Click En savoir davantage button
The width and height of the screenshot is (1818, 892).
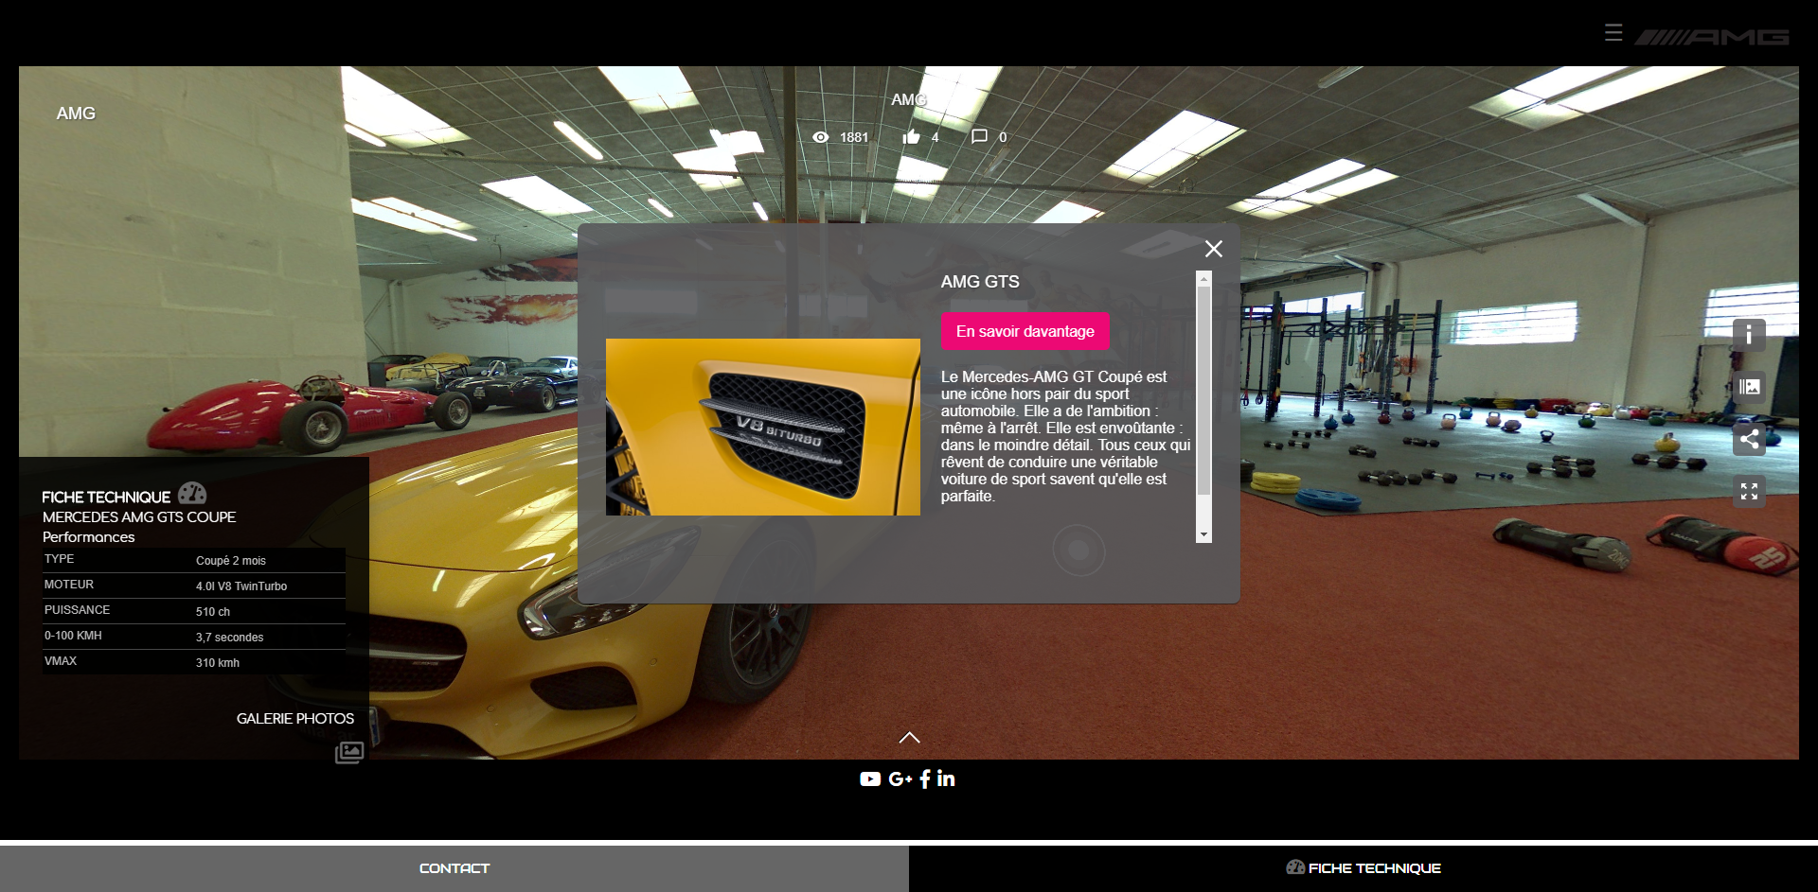point(1025,331)
